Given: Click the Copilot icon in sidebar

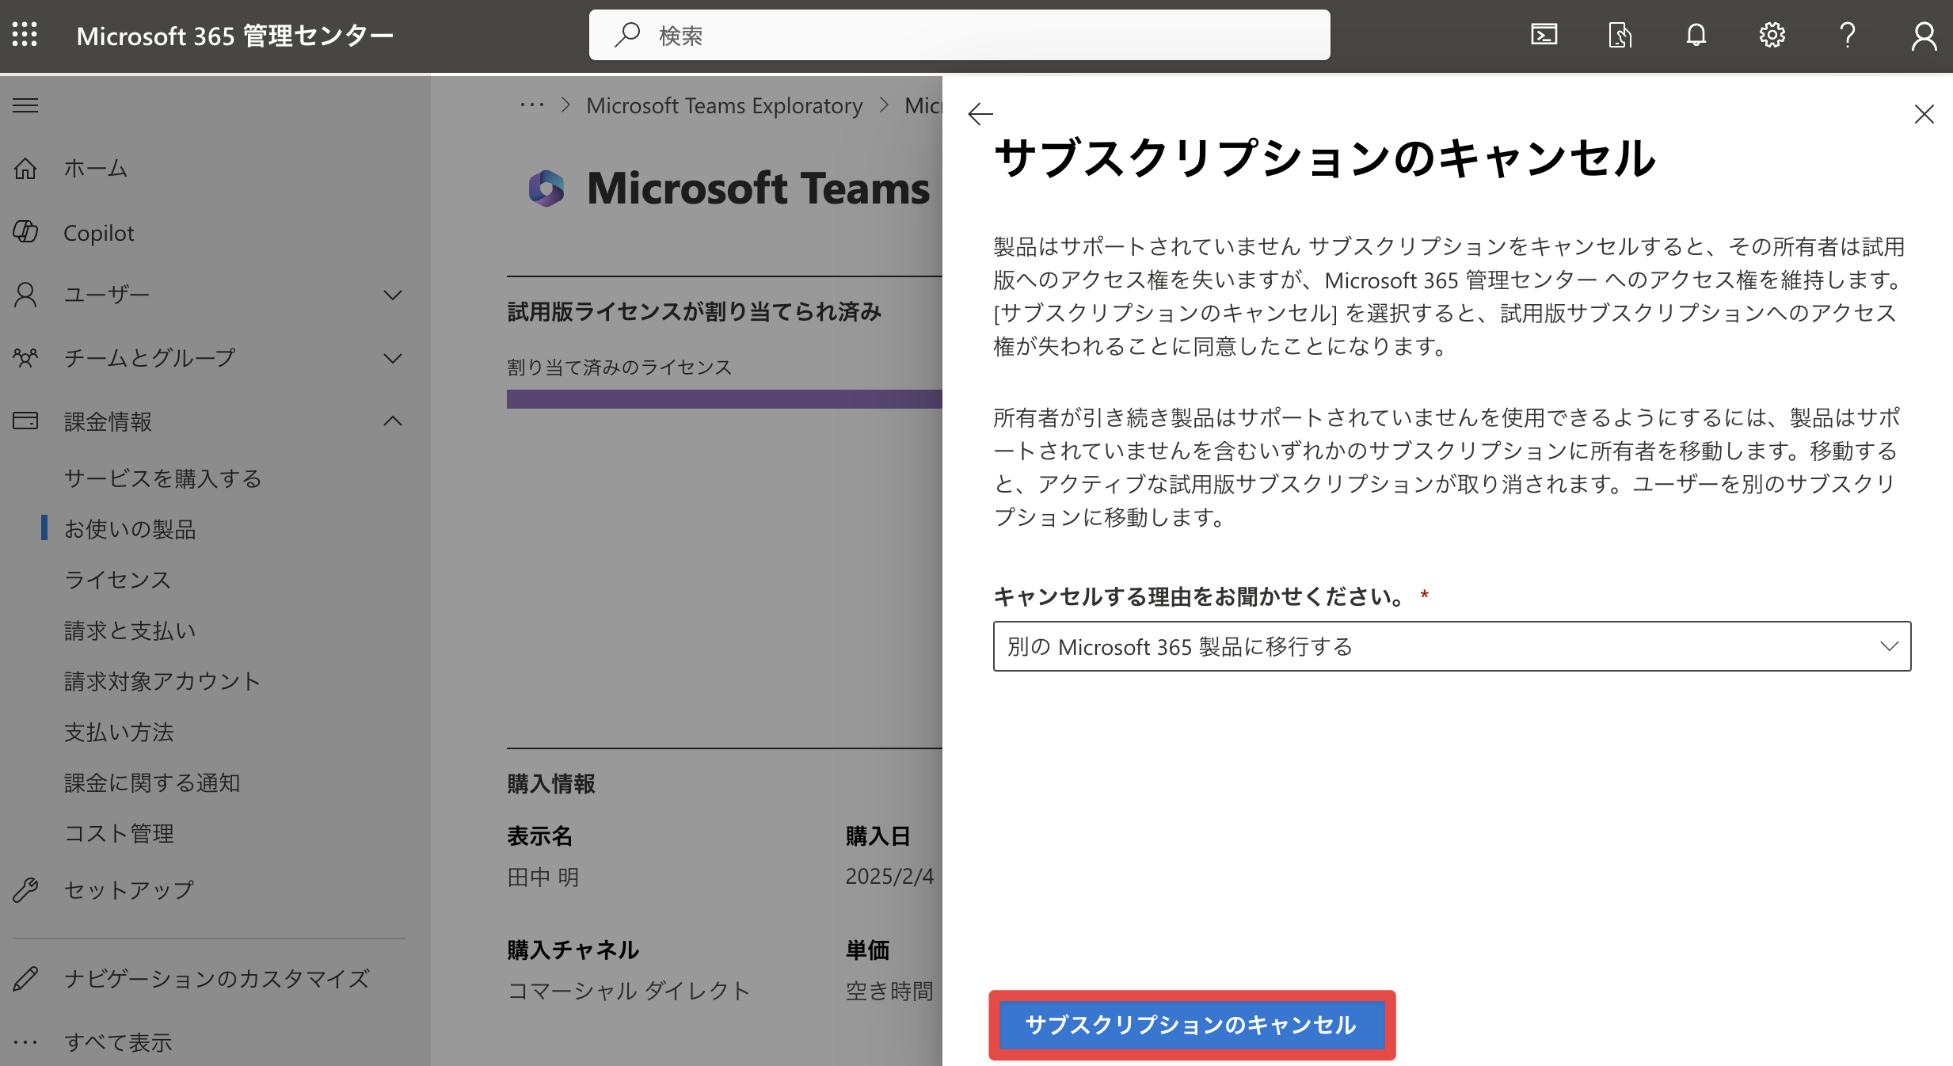Looking at the screenshot, I should click(25, 231).
